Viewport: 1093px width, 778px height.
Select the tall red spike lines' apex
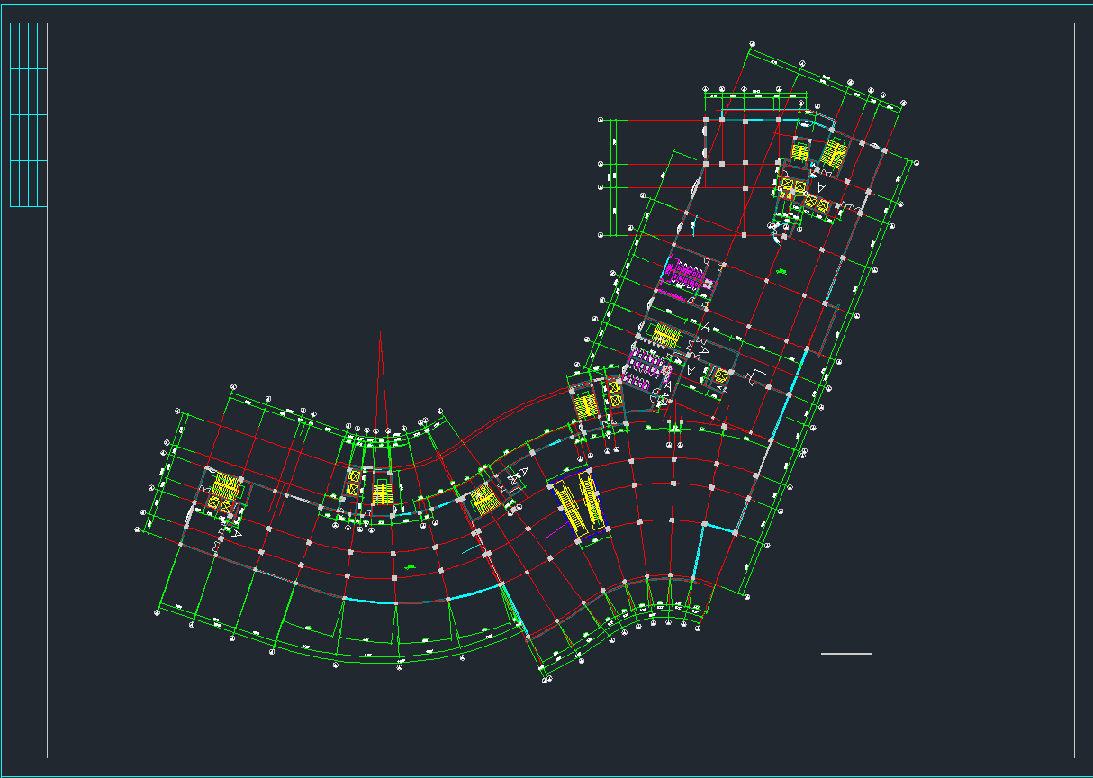(x=381, y=333)
